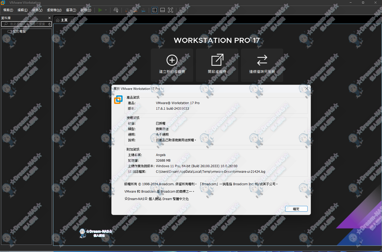382x252 pixels.
Task: Open the 檔案(F) menu
Action: pyautogui.click(x=8, y=10)
